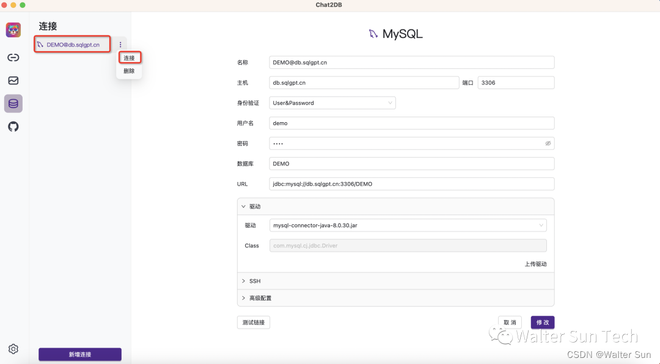Select the database connections icon in sidebar
The height and width of the screenshot is (364, 660).
pos(13,103)
